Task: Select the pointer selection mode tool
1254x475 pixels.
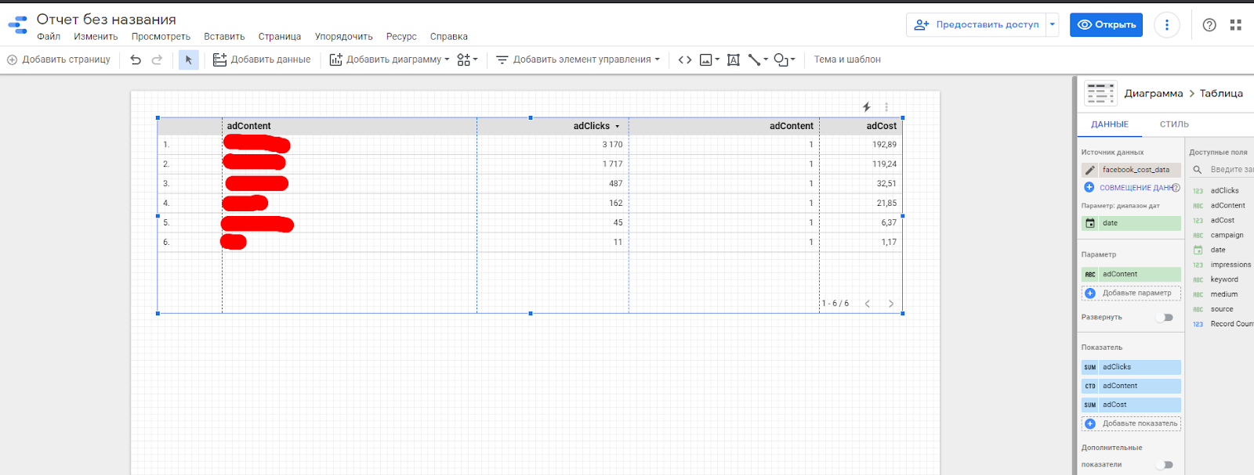Action: click(x=189, y=59)
